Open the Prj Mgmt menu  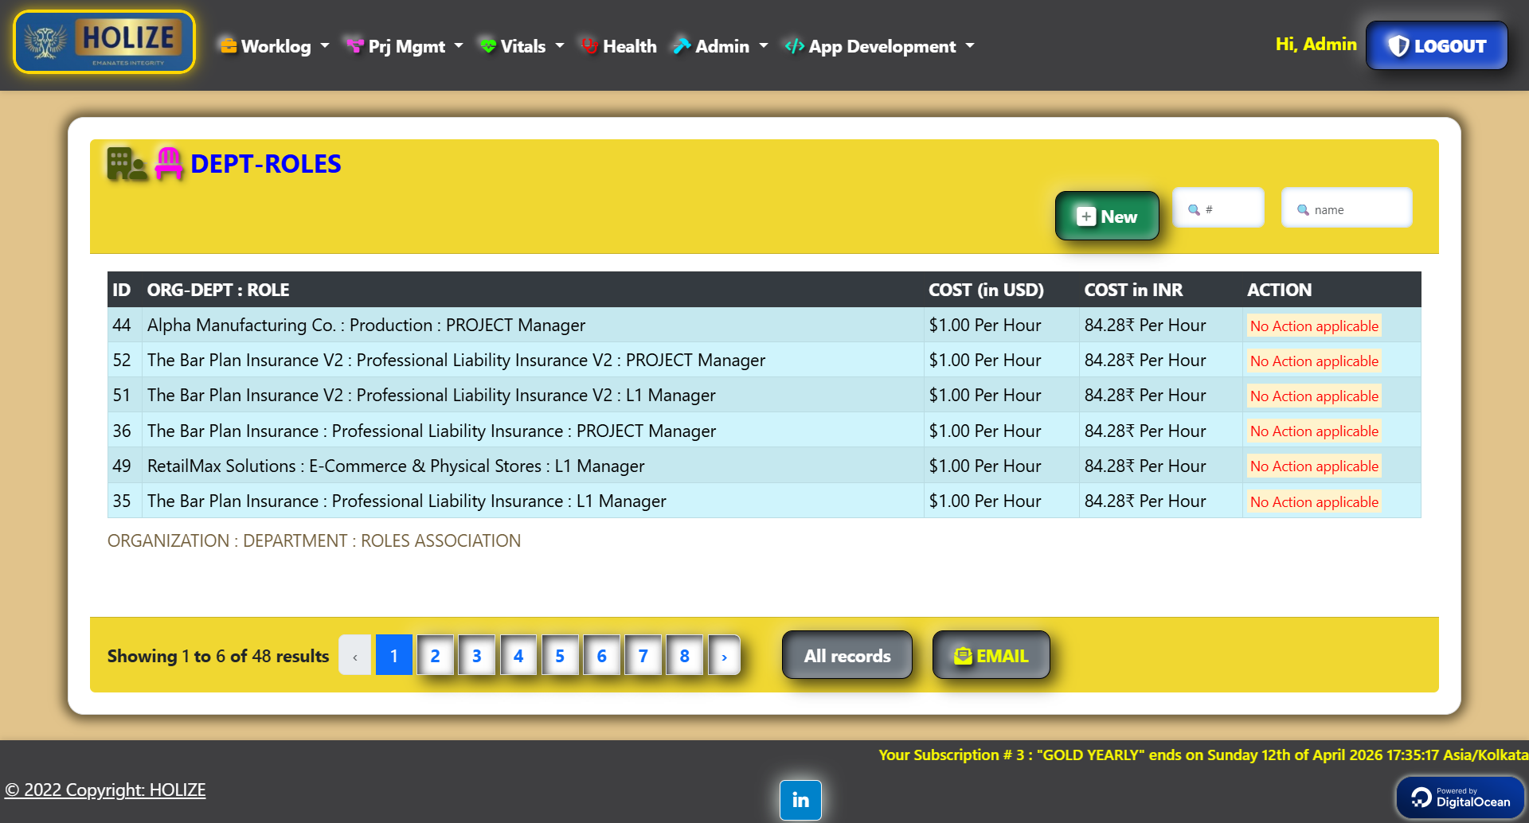click(405, 46)
